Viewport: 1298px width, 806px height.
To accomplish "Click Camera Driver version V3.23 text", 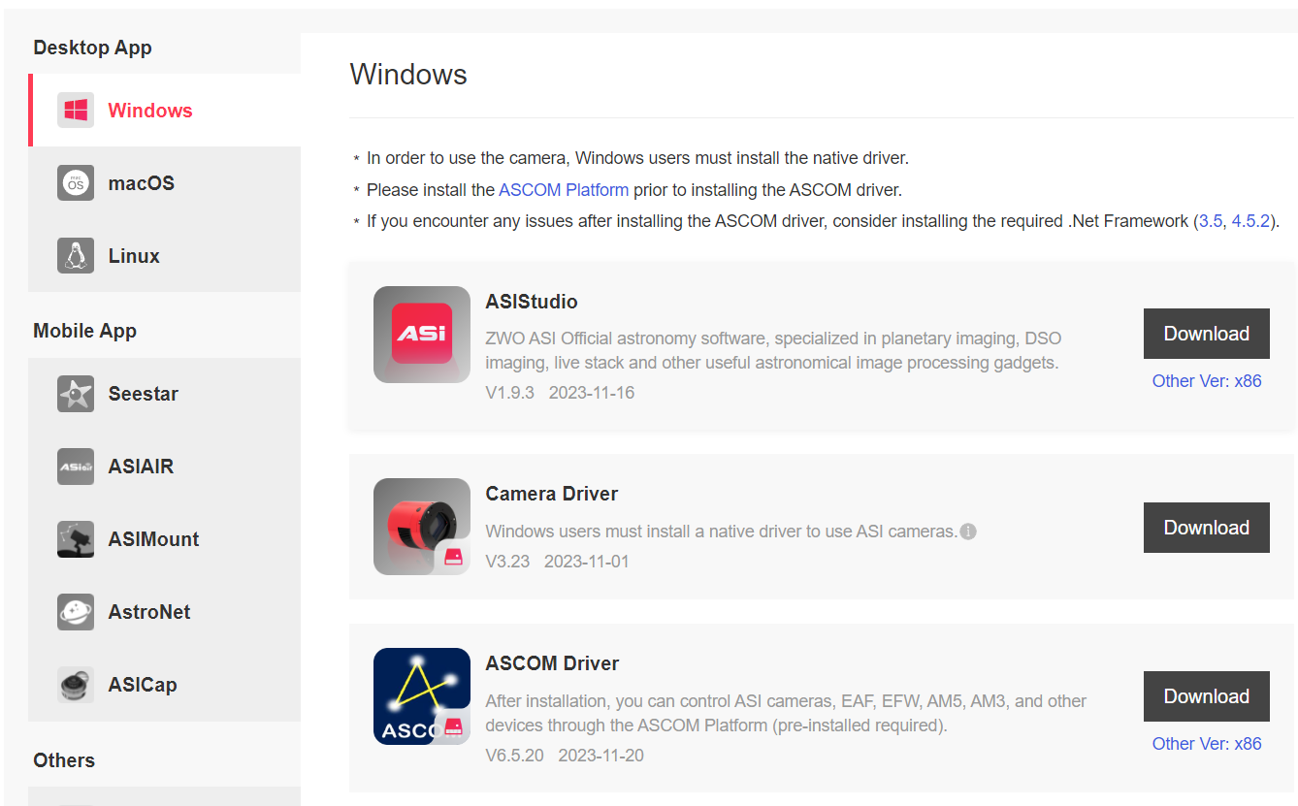I will (x=507, y=562).
